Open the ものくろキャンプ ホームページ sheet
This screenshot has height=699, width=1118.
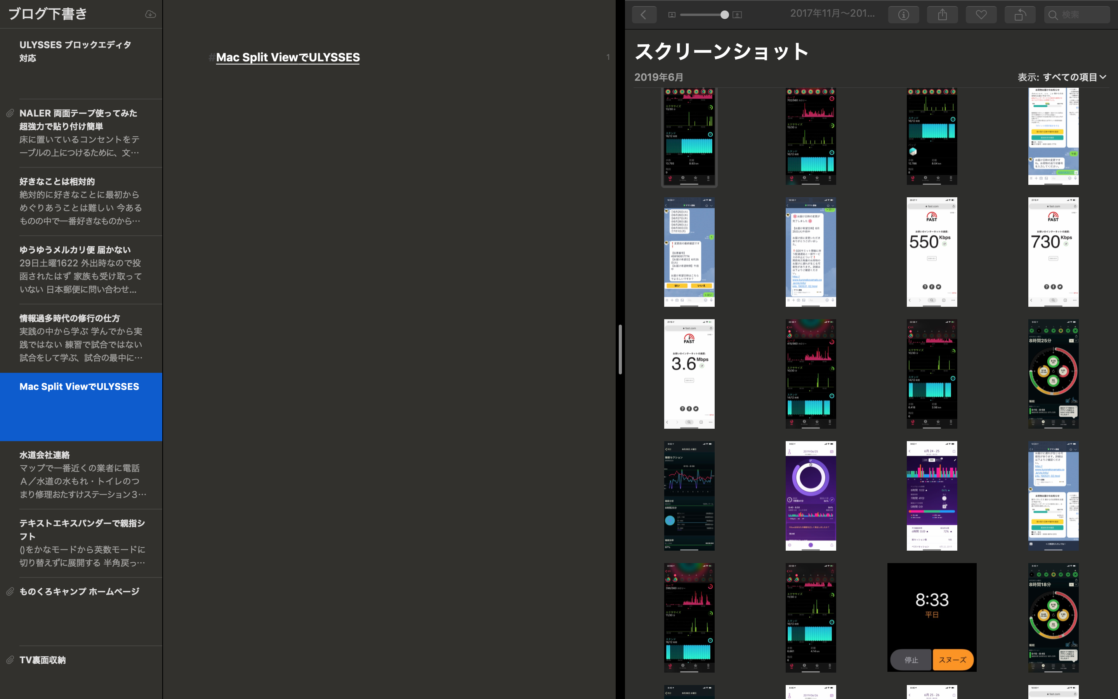tap(81, 612)
